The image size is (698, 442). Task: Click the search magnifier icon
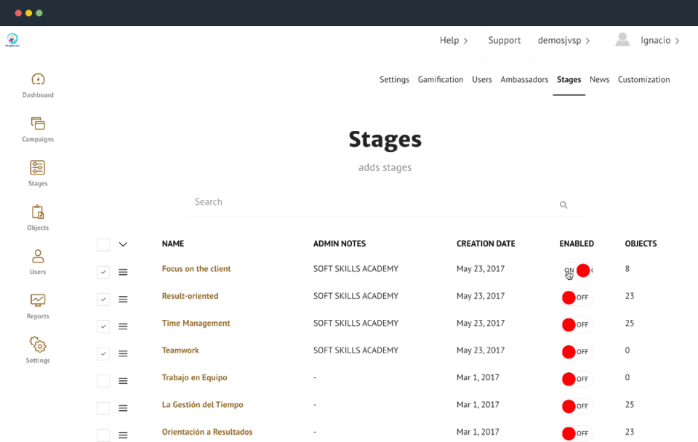(563, 205)
